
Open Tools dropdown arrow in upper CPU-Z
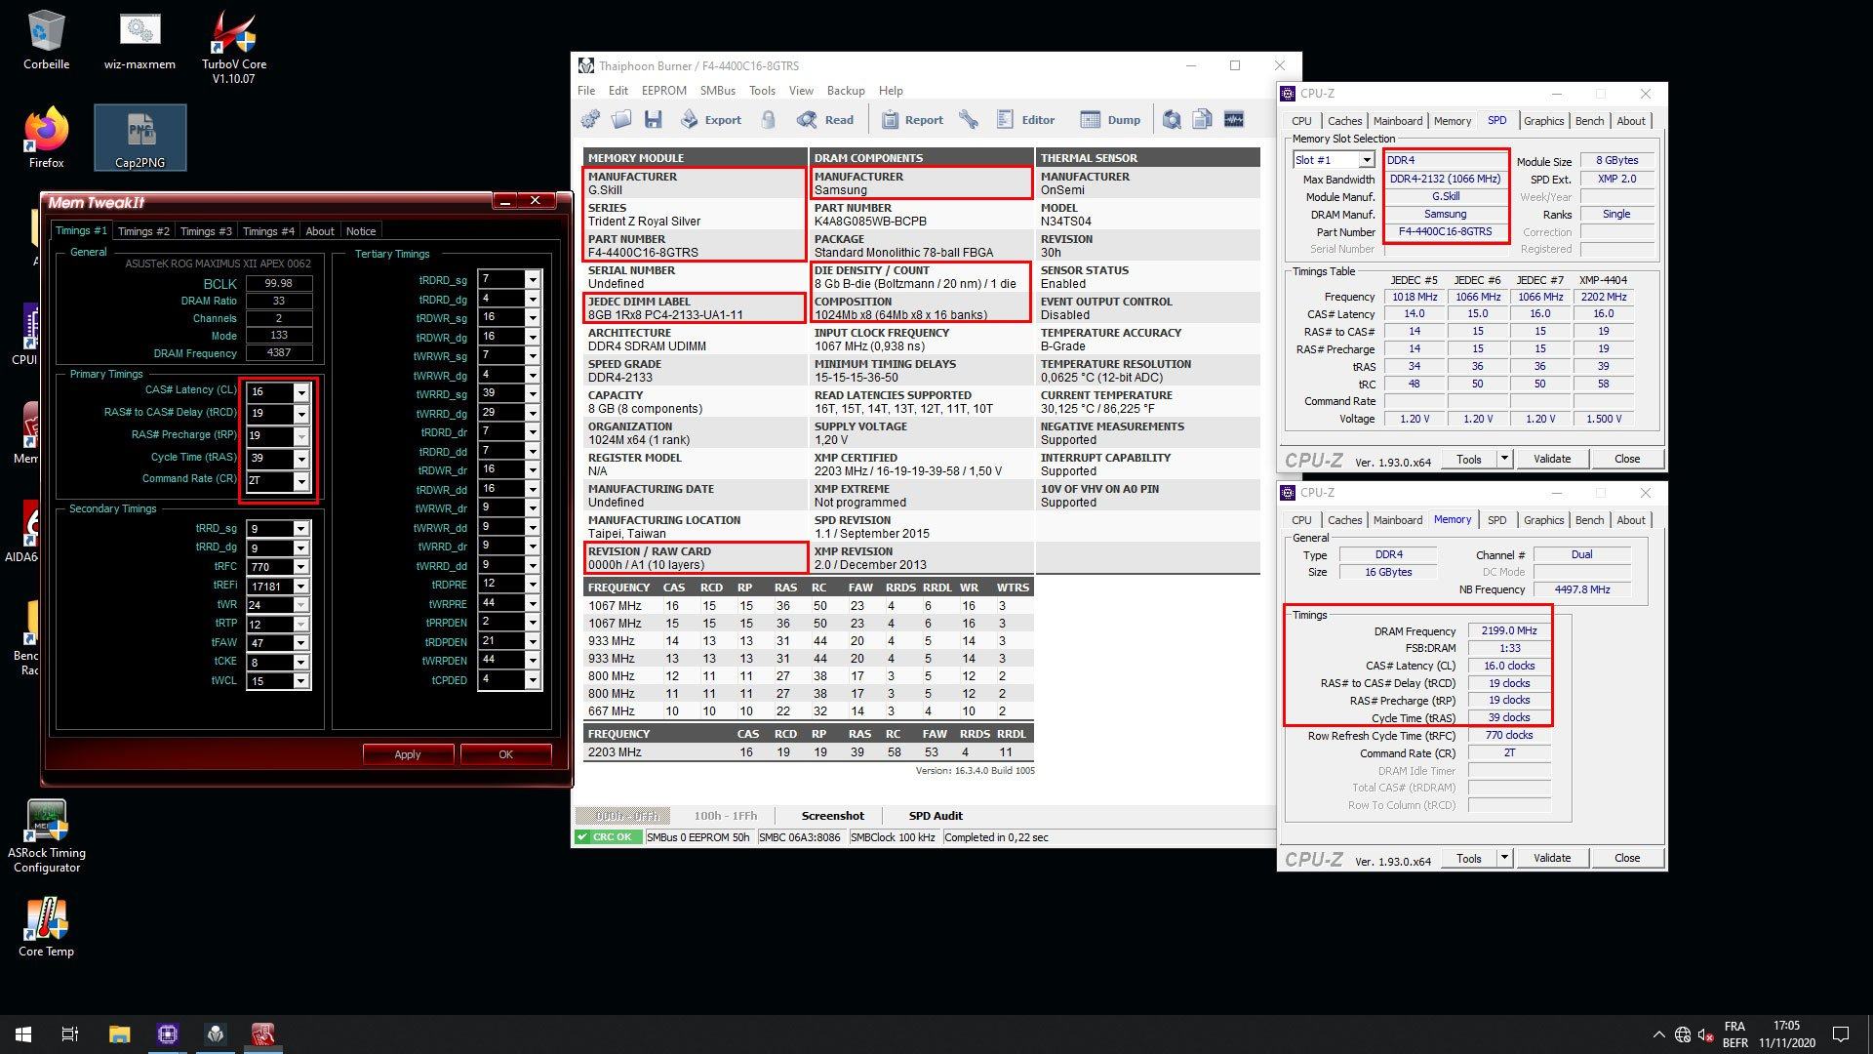point(1503,459)
